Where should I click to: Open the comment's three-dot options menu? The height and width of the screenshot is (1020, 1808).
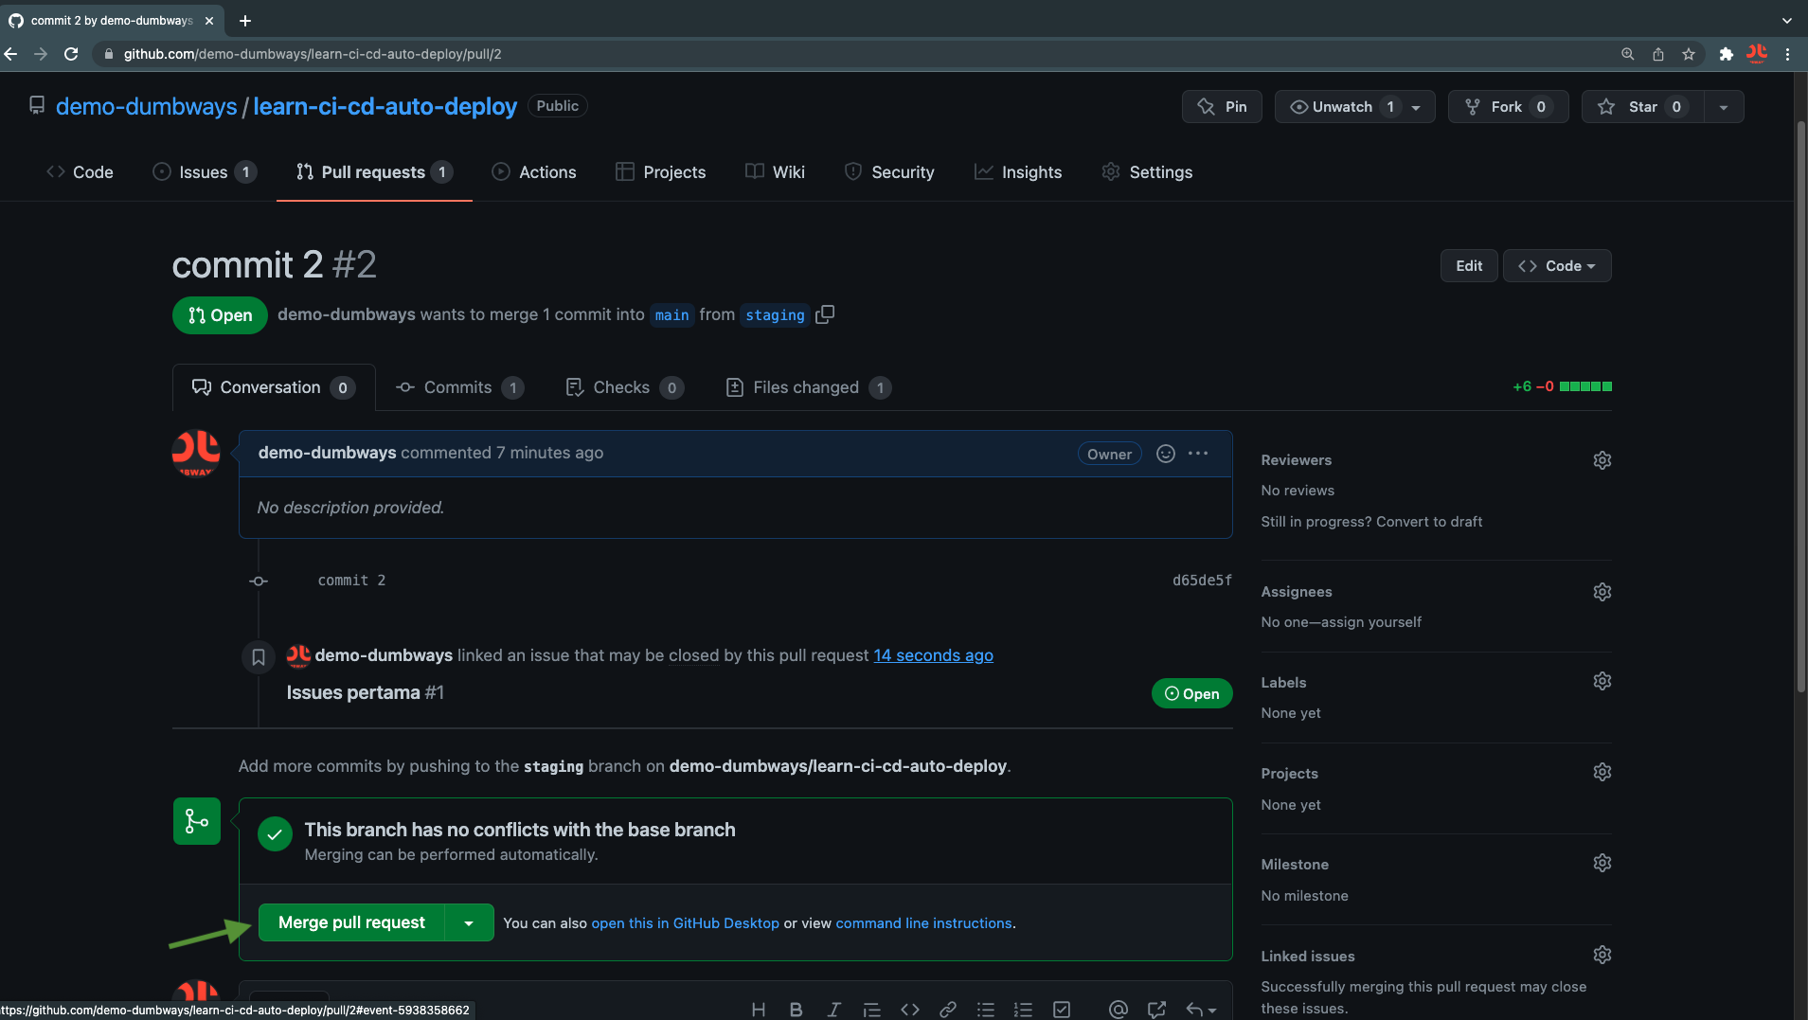[1198, 454]
